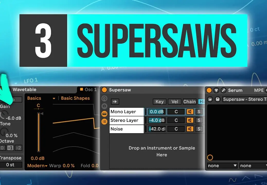Screen dimensions: 267x185
Task: Adjust the Stereo Layer -4.0 dB volume
Action: pyautogui.click(x=157, y=121)
